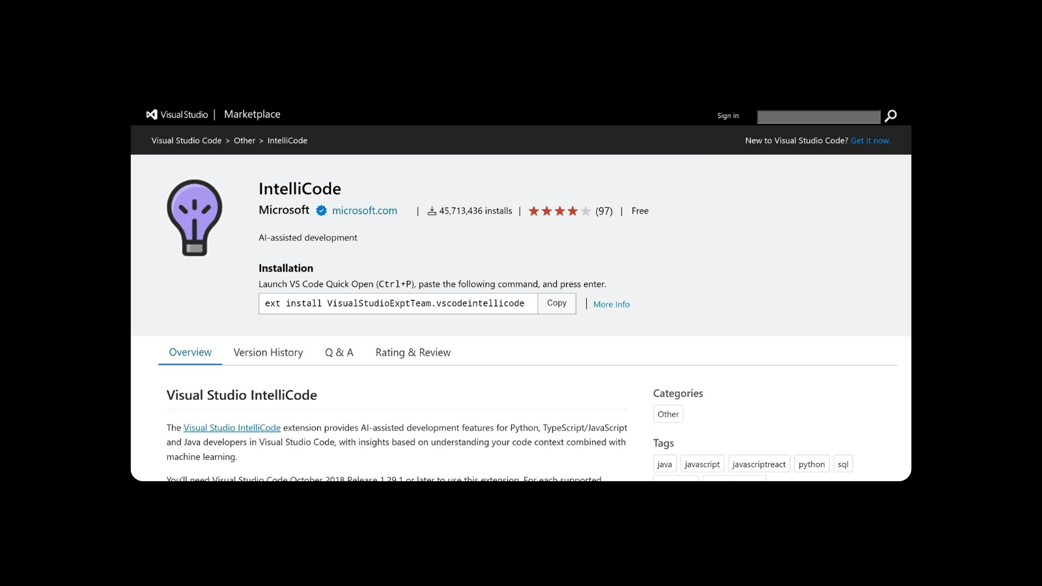Click the Visual Studio IntelliCode heading
This screenshot has height=586, width=1042.
tap(242, 395)
